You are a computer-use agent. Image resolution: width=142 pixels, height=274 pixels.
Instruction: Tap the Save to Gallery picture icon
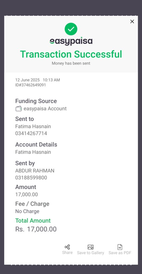pos(90,247)
